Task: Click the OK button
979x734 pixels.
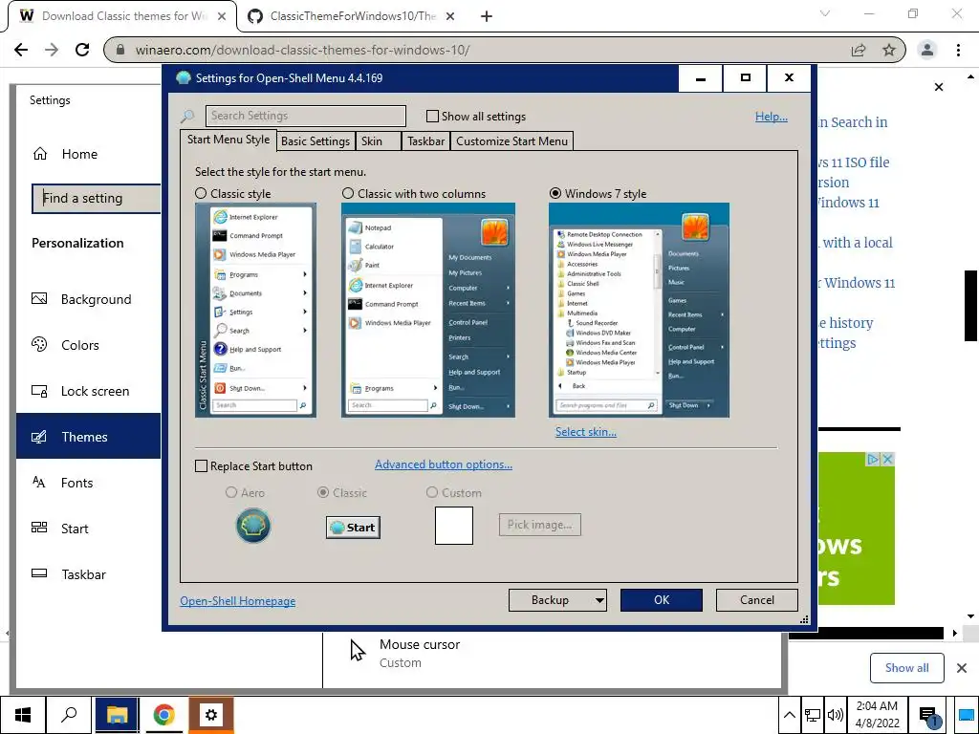Action: point(662,600)
